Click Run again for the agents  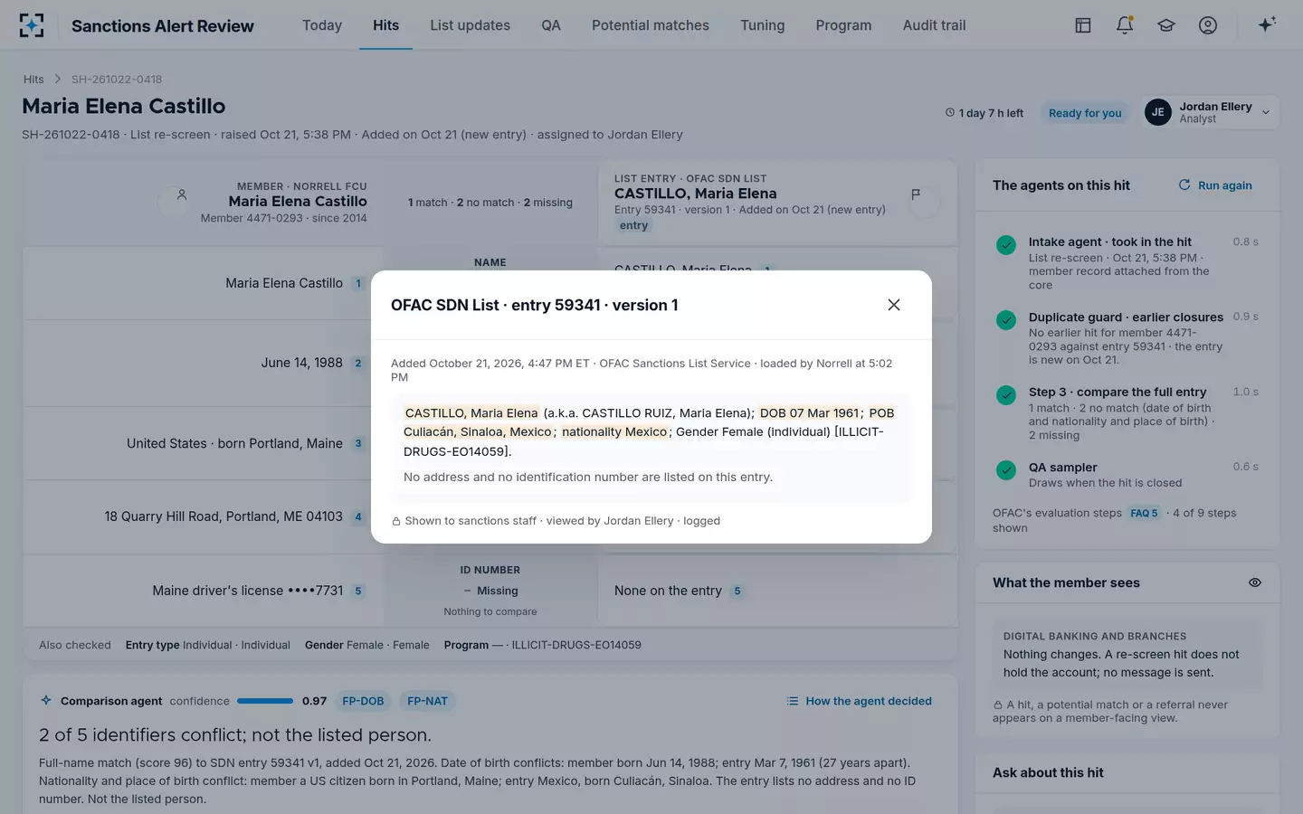pyautogui.click(x=1215, y=185)
